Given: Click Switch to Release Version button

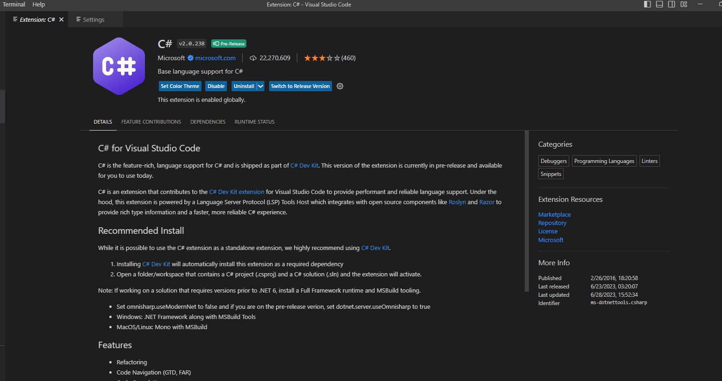Looking at the screenshot, I should (301, 86).
